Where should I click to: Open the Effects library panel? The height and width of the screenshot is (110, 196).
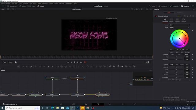pyautogui.click(x=23, y=6)
